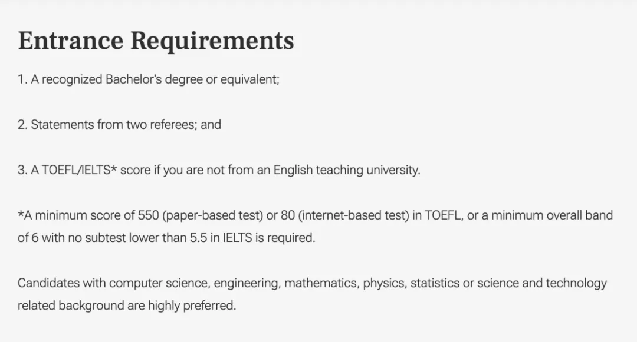The image size is (637, 342).
Task: Click the word "equivalent;" in requirement 1
Action: pos(250,79)
